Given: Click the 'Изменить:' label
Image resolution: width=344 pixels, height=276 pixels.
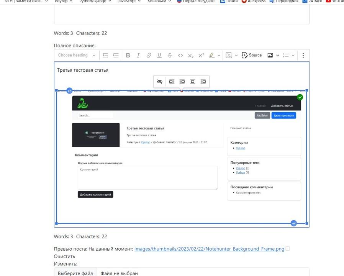Looking at the screenshot, I should pos(66,264).
